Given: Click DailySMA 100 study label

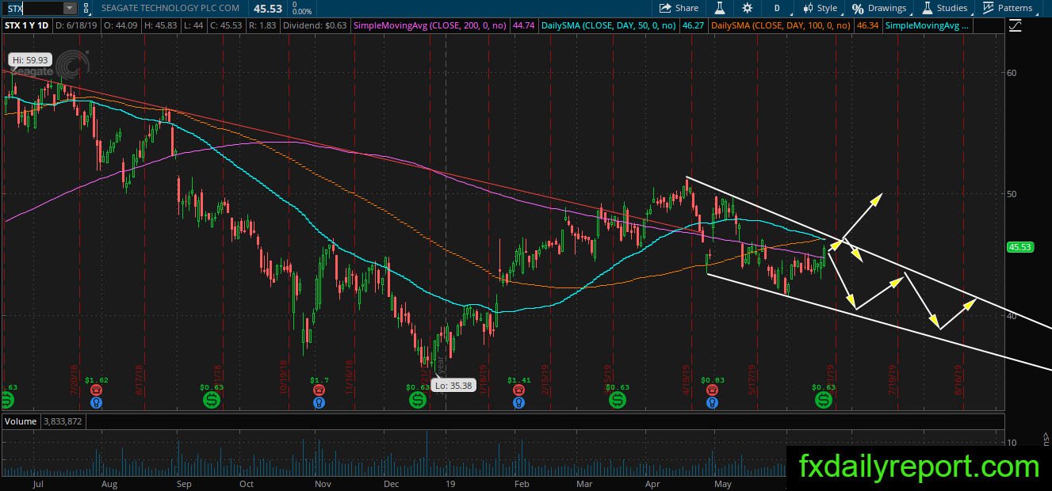Looking at the screenshot, I should pos(781,26).
